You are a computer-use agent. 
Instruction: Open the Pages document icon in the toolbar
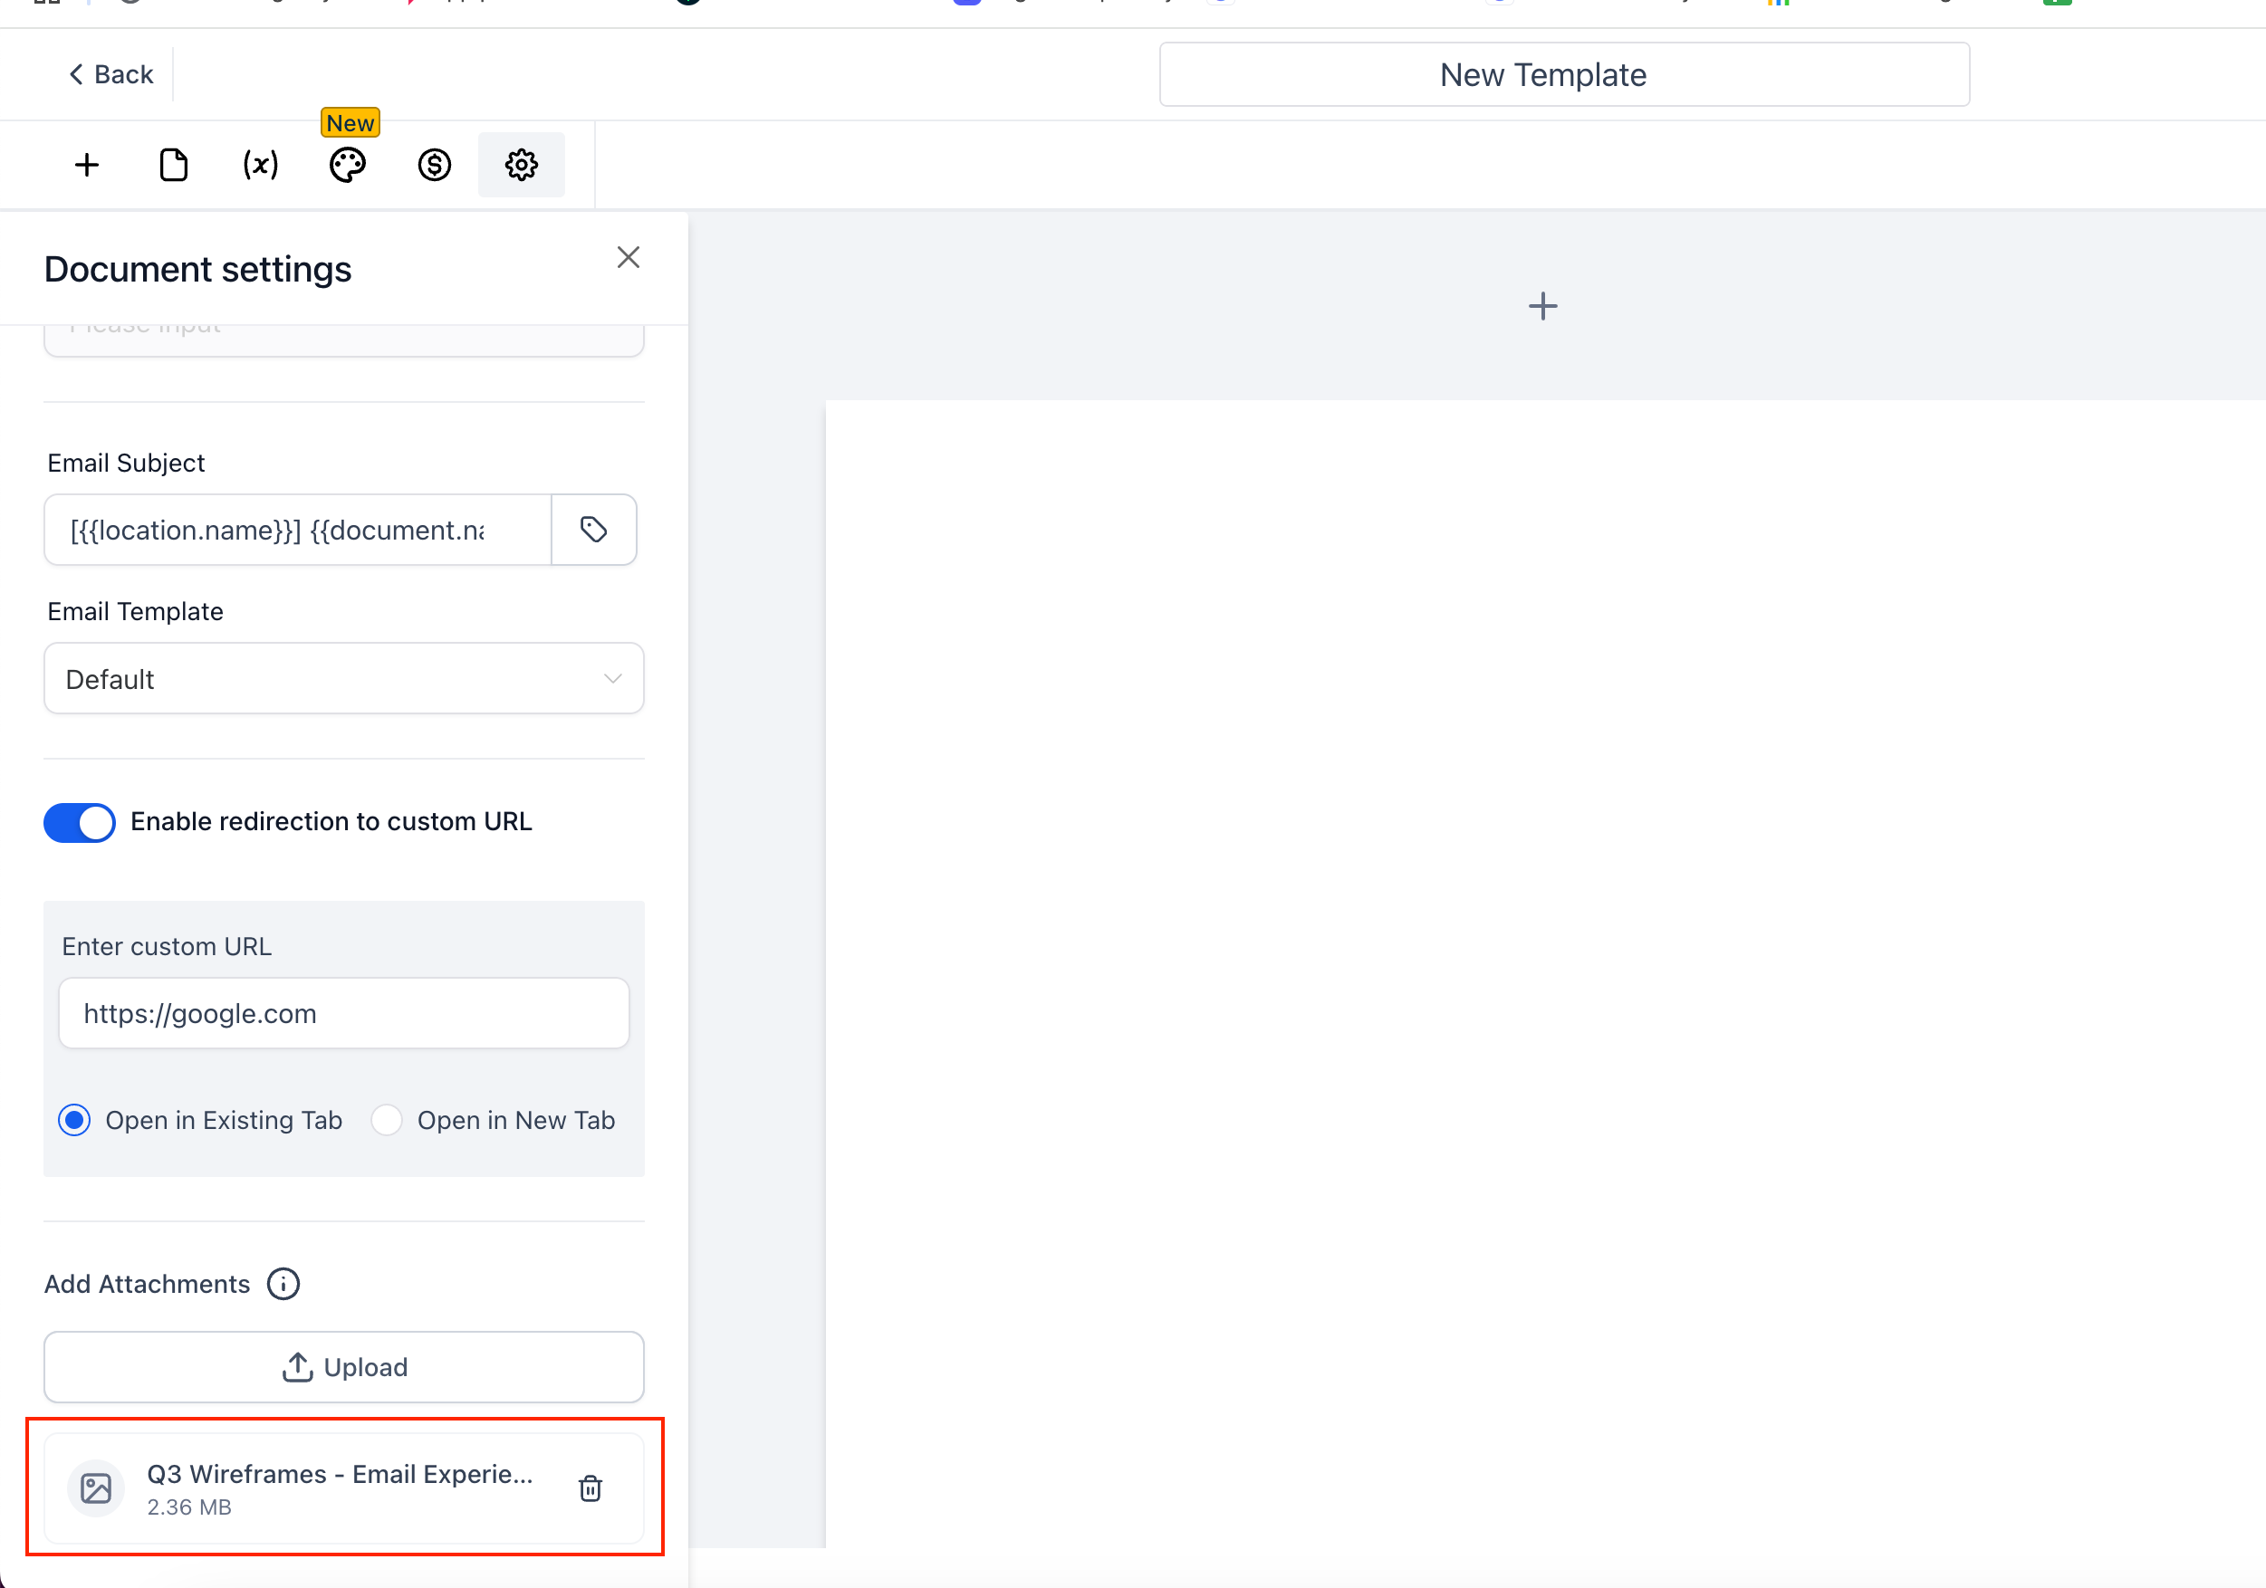tap(174, 165)
